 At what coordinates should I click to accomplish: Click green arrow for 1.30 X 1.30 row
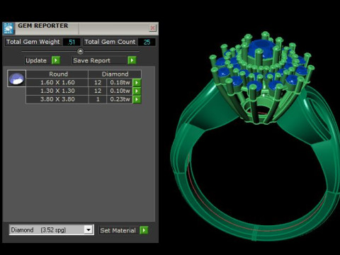[137, 91]
